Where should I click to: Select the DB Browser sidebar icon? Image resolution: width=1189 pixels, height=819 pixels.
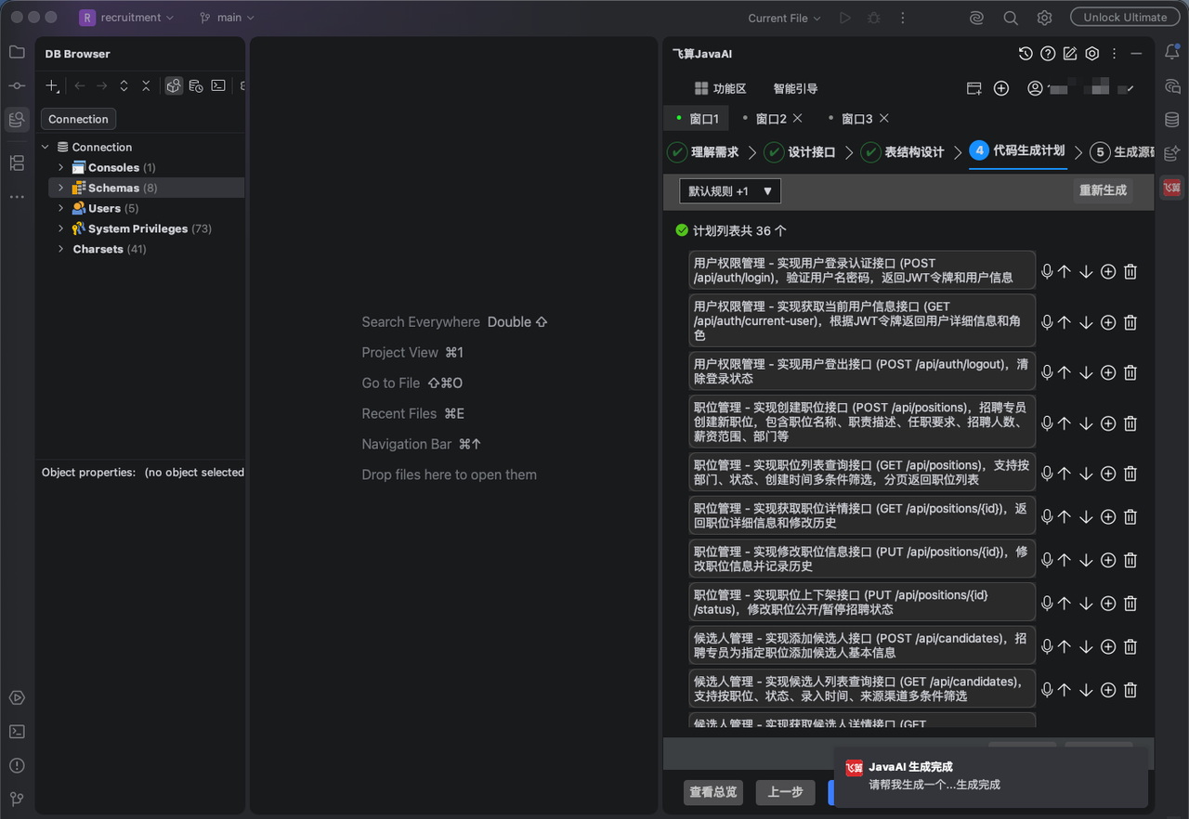pyautogui.click(x=17, y=119)
